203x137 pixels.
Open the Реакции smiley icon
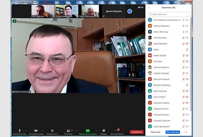point(104,131)
